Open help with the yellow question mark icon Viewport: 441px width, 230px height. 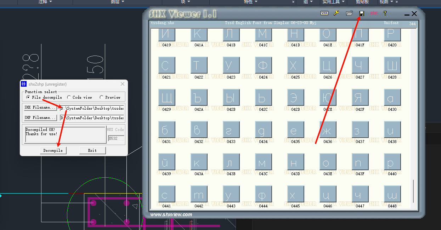[x=385, y=13]
